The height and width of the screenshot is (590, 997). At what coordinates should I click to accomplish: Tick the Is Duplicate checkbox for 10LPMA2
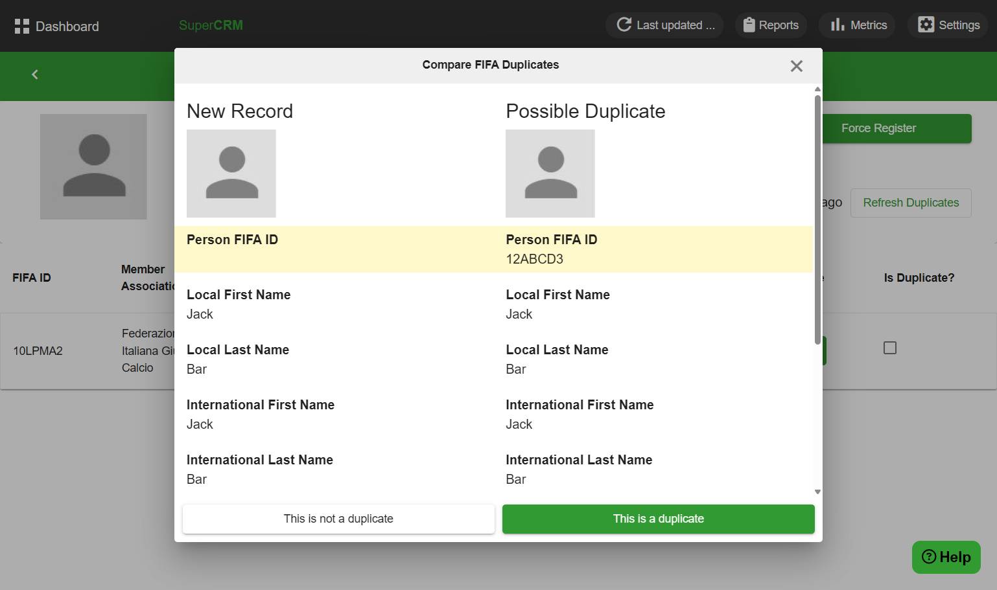[890, 348]
